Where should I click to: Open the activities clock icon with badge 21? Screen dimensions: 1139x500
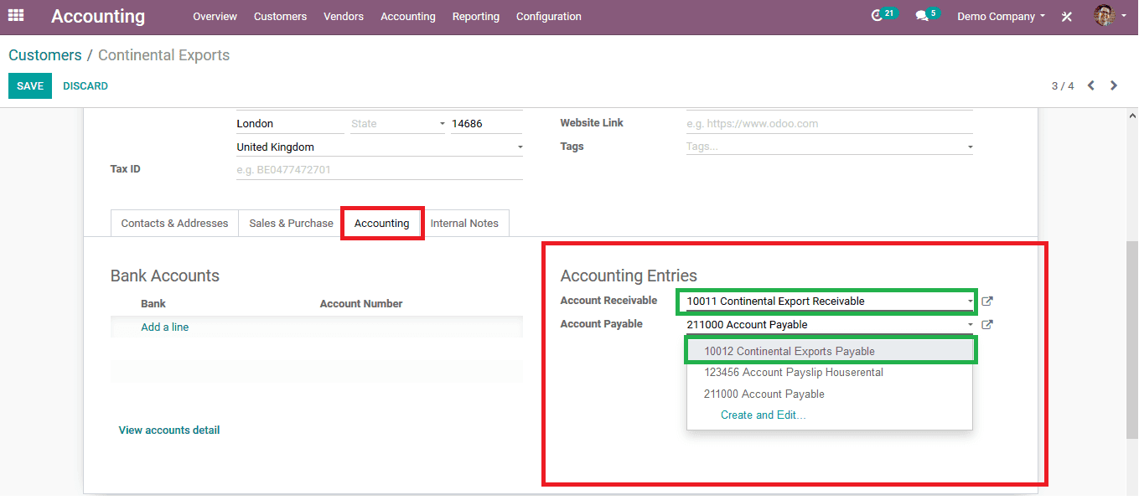pyautogui.click(x=883, y=15)
